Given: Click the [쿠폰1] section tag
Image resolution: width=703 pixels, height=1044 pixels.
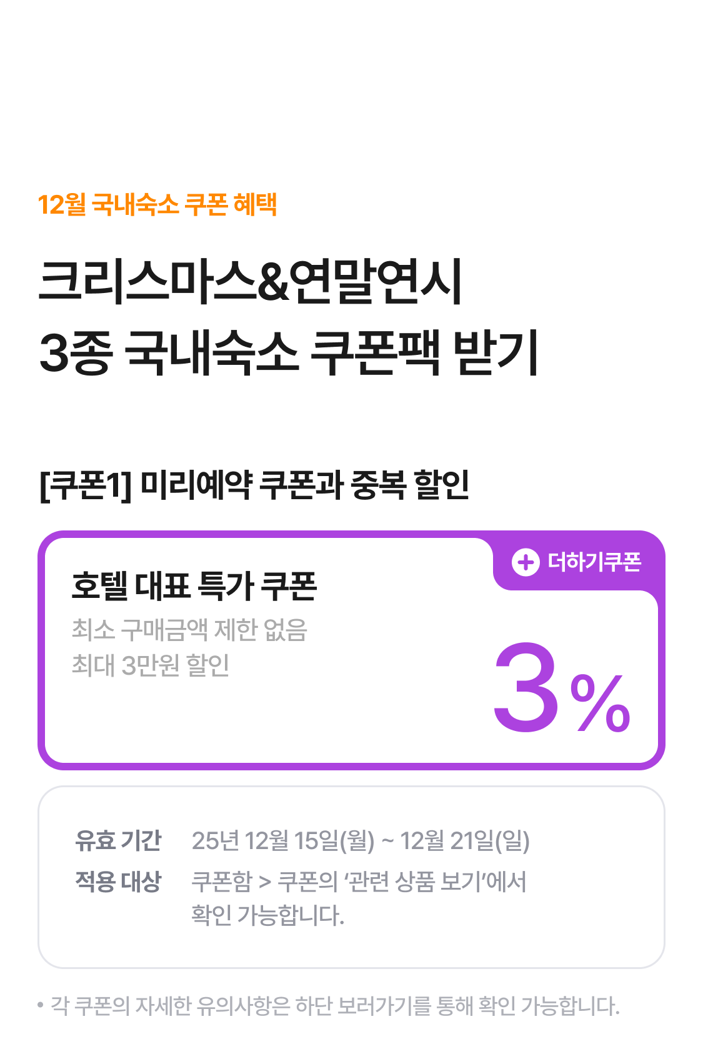Looking at the screenshot, I should [86, 485].
